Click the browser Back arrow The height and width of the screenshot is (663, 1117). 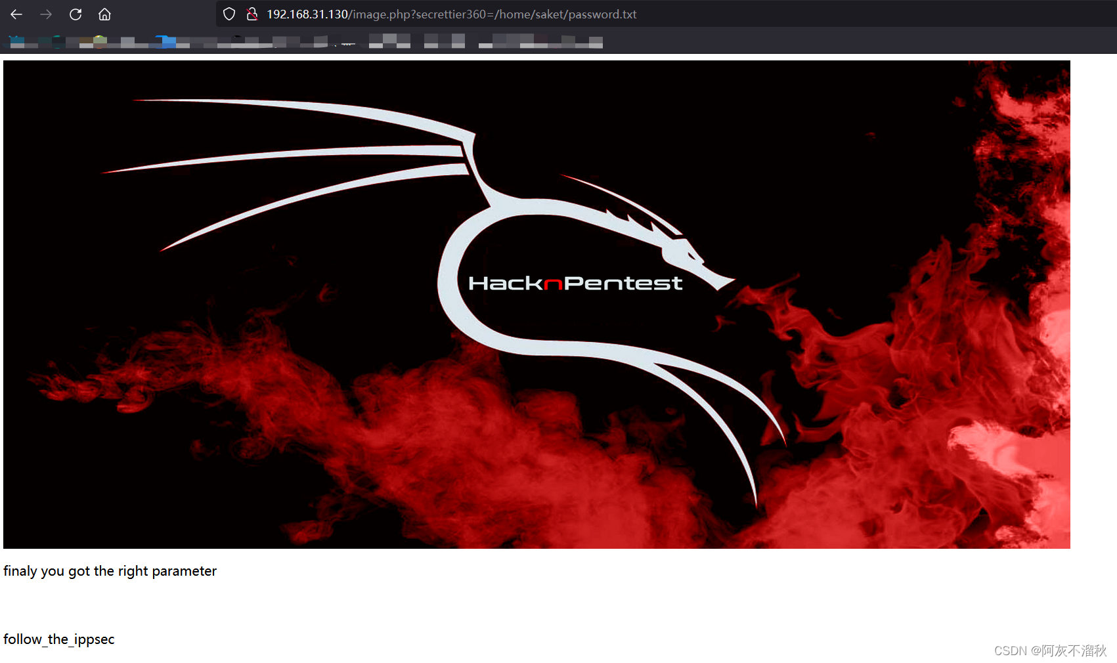tap(16, 14)
